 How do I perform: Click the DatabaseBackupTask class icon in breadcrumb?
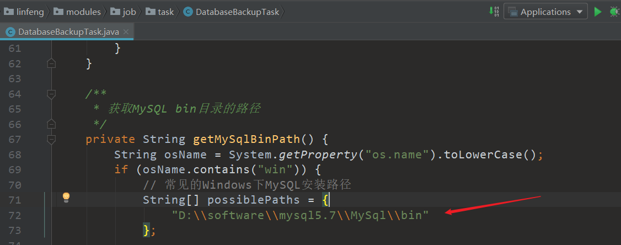(188, 12)
